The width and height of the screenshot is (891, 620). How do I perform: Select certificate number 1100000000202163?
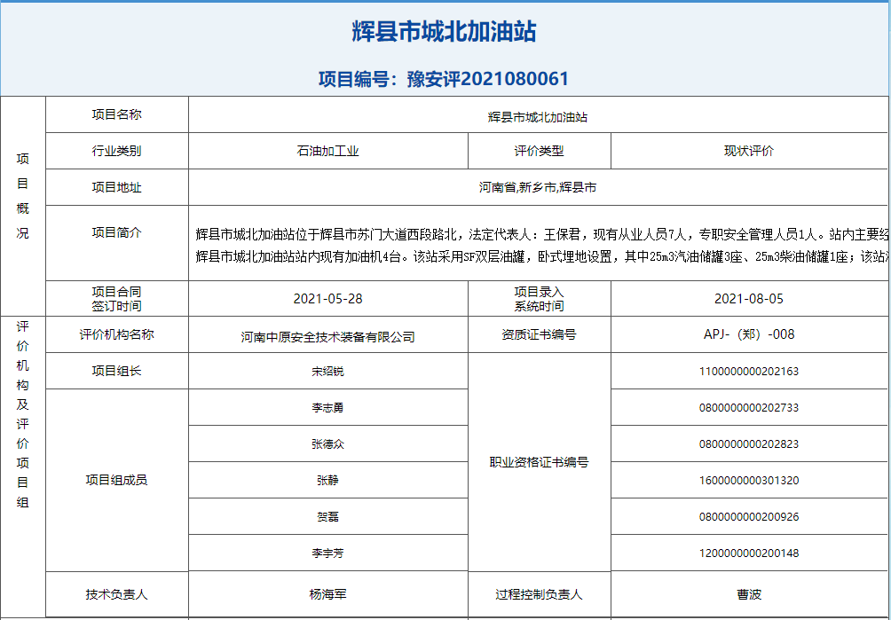pos(749,372)
